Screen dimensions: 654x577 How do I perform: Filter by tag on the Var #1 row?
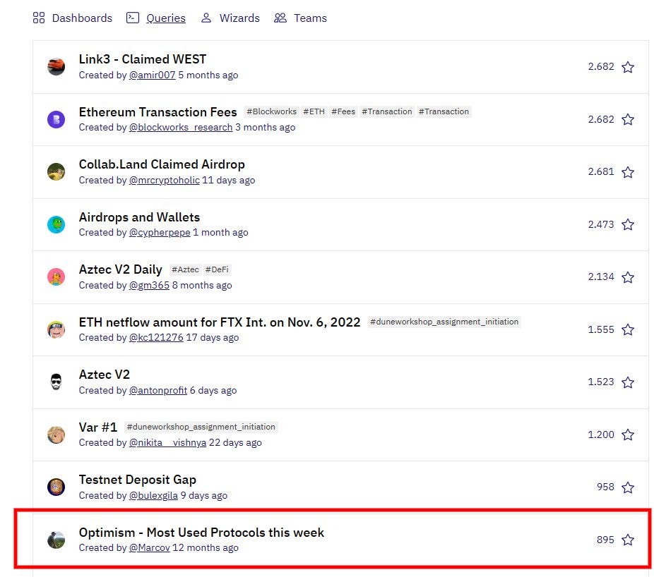click(x=201, y=427)
